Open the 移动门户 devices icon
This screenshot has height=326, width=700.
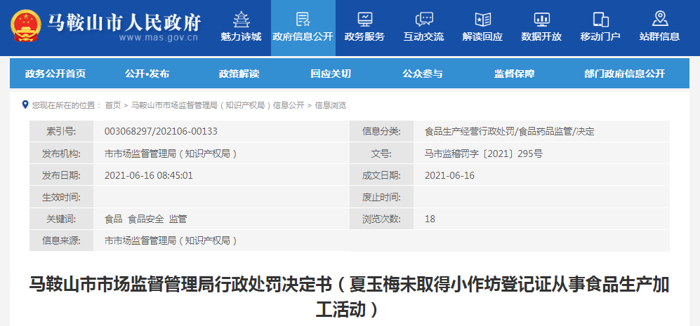[600, 19]
